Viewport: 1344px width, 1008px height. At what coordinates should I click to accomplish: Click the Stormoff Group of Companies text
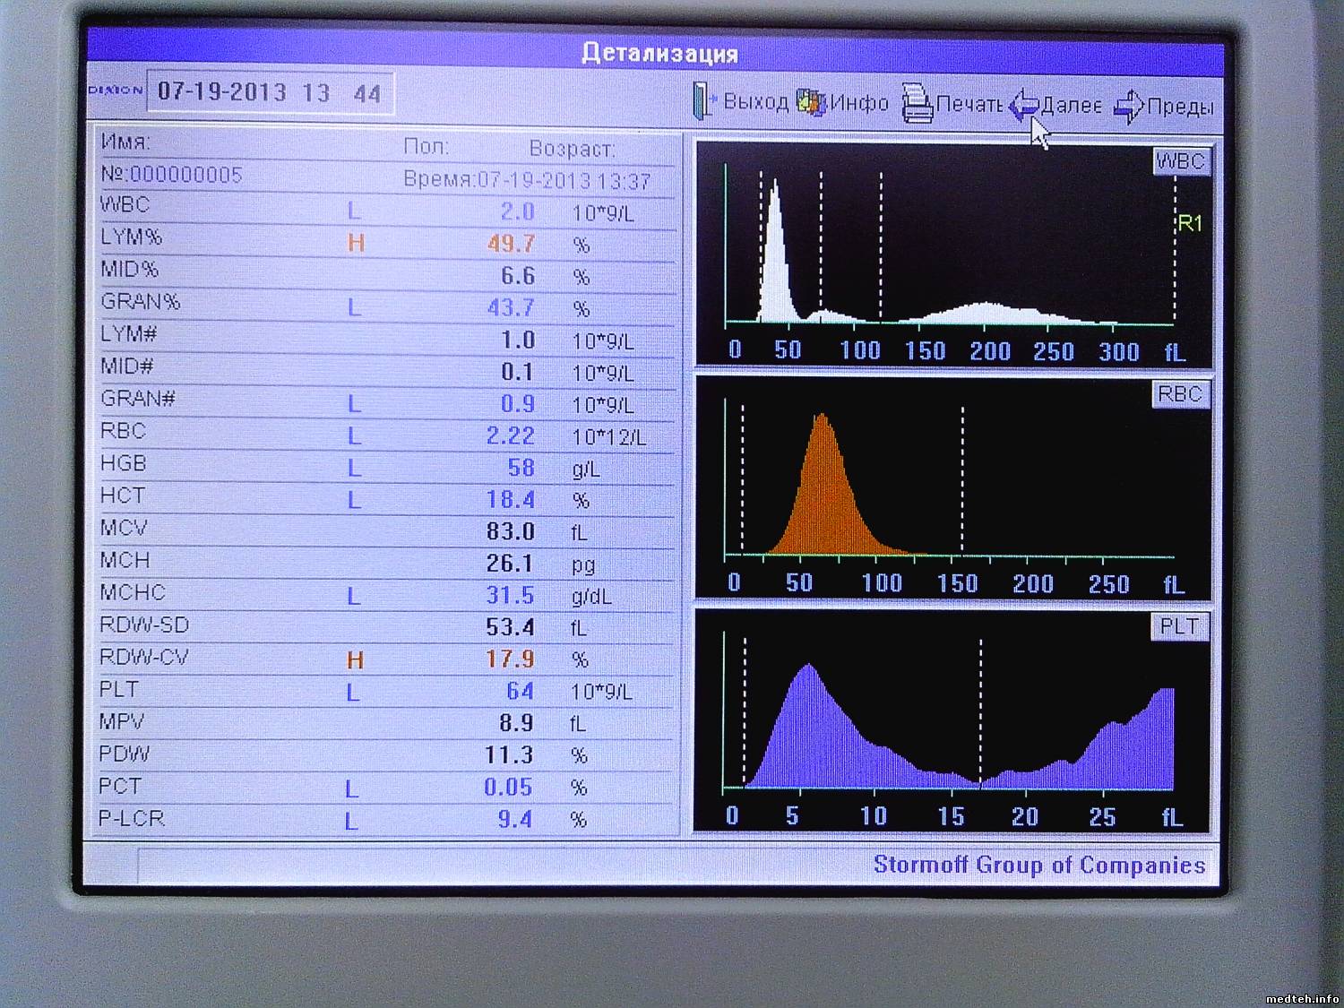[1038, 865]
